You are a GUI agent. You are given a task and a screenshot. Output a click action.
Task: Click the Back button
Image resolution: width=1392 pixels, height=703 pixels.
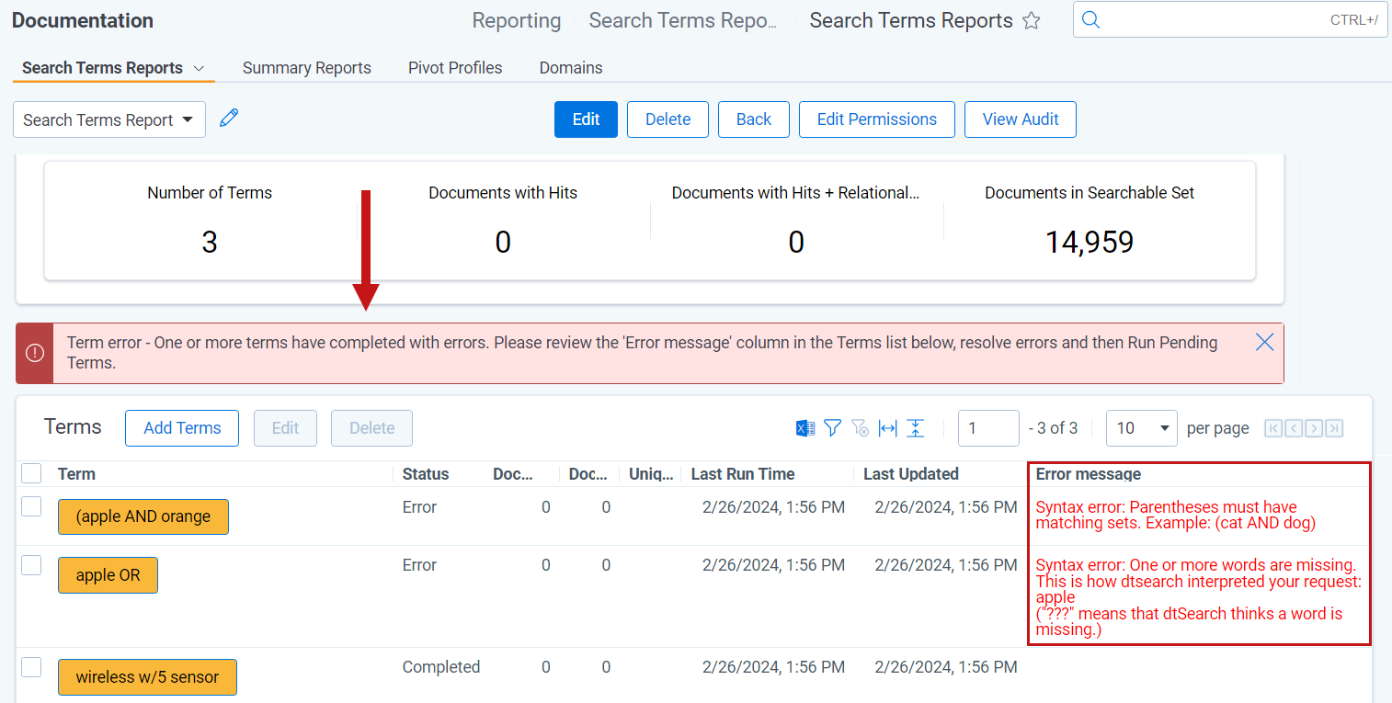point(754,119)
